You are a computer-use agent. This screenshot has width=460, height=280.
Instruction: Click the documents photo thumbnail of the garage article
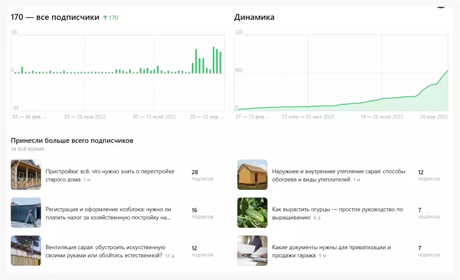[252, 250]
